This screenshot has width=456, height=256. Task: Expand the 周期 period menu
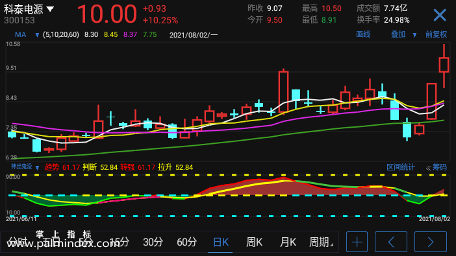coord(321,242)
